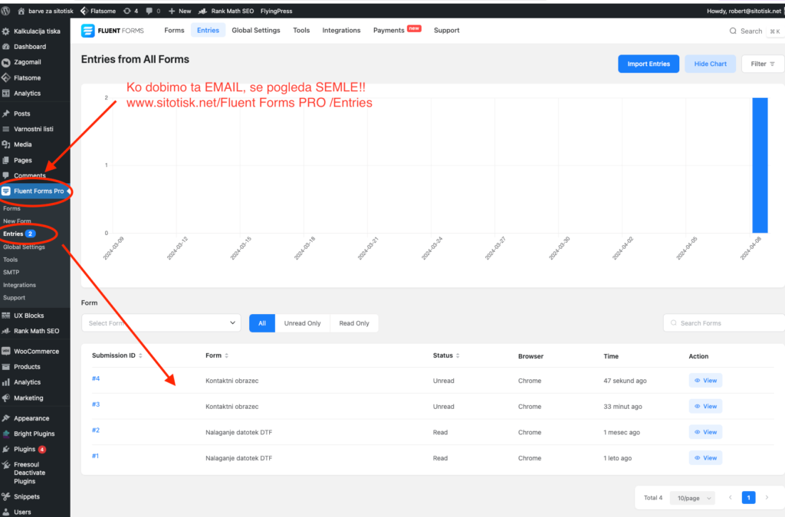The width and height of the screenshot is (785, 517).
Task: Open Varnostni listi in sidebar
Action: click(35, 129)
